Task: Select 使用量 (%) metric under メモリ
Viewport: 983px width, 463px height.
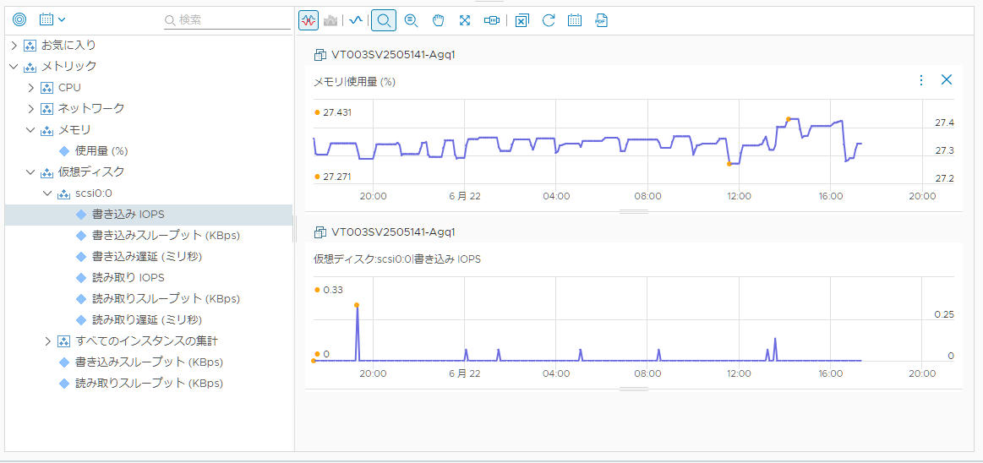Action: pos(101,150)
